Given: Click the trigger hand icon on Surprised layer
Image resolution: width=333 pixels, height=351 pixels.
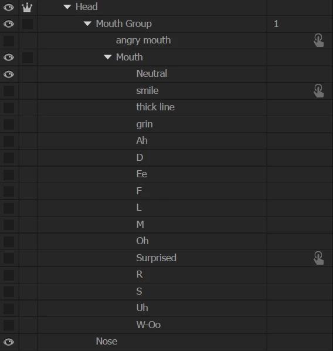Looking at the screenshot, I should pyautogui.click(x=318, y=258).
